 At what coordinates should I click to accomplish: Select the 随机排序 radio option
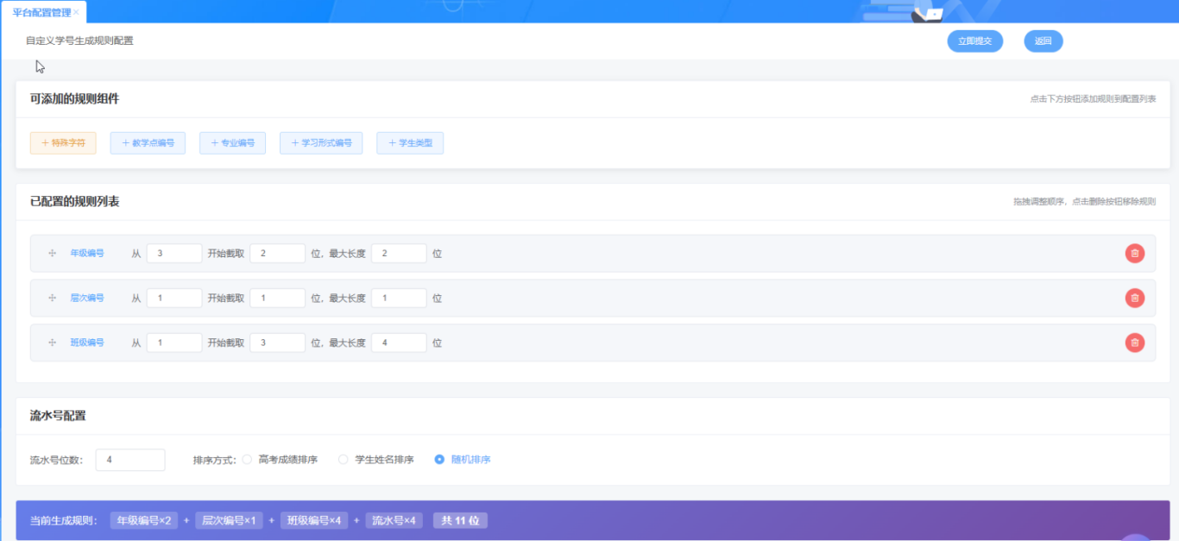(439, 460)
